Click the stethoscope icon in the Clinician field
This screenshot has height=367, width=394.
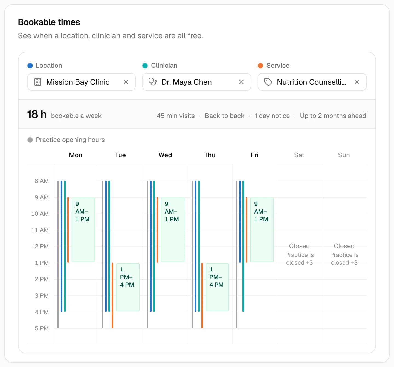(x=152, y=82)
